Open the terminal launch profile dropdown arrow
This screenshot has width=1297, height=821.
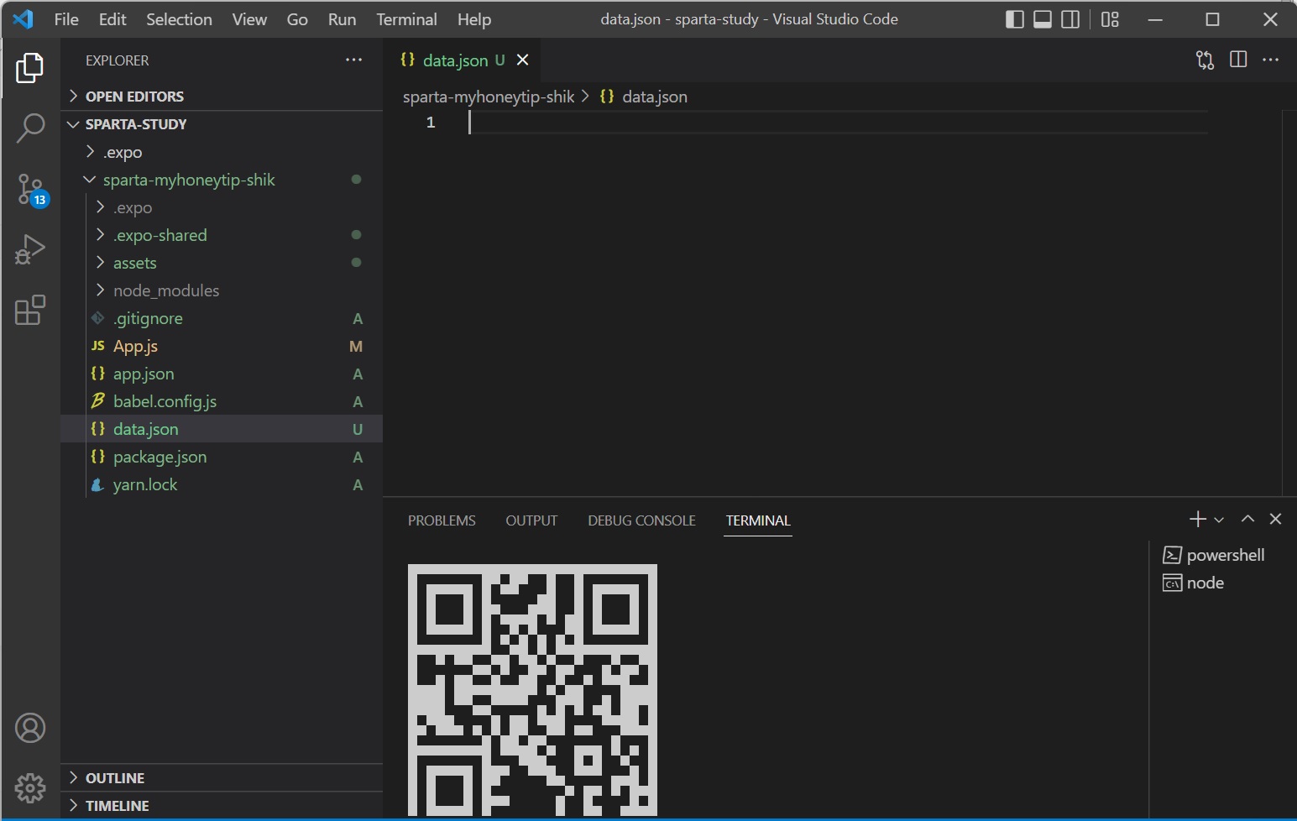coord(1219,520)
